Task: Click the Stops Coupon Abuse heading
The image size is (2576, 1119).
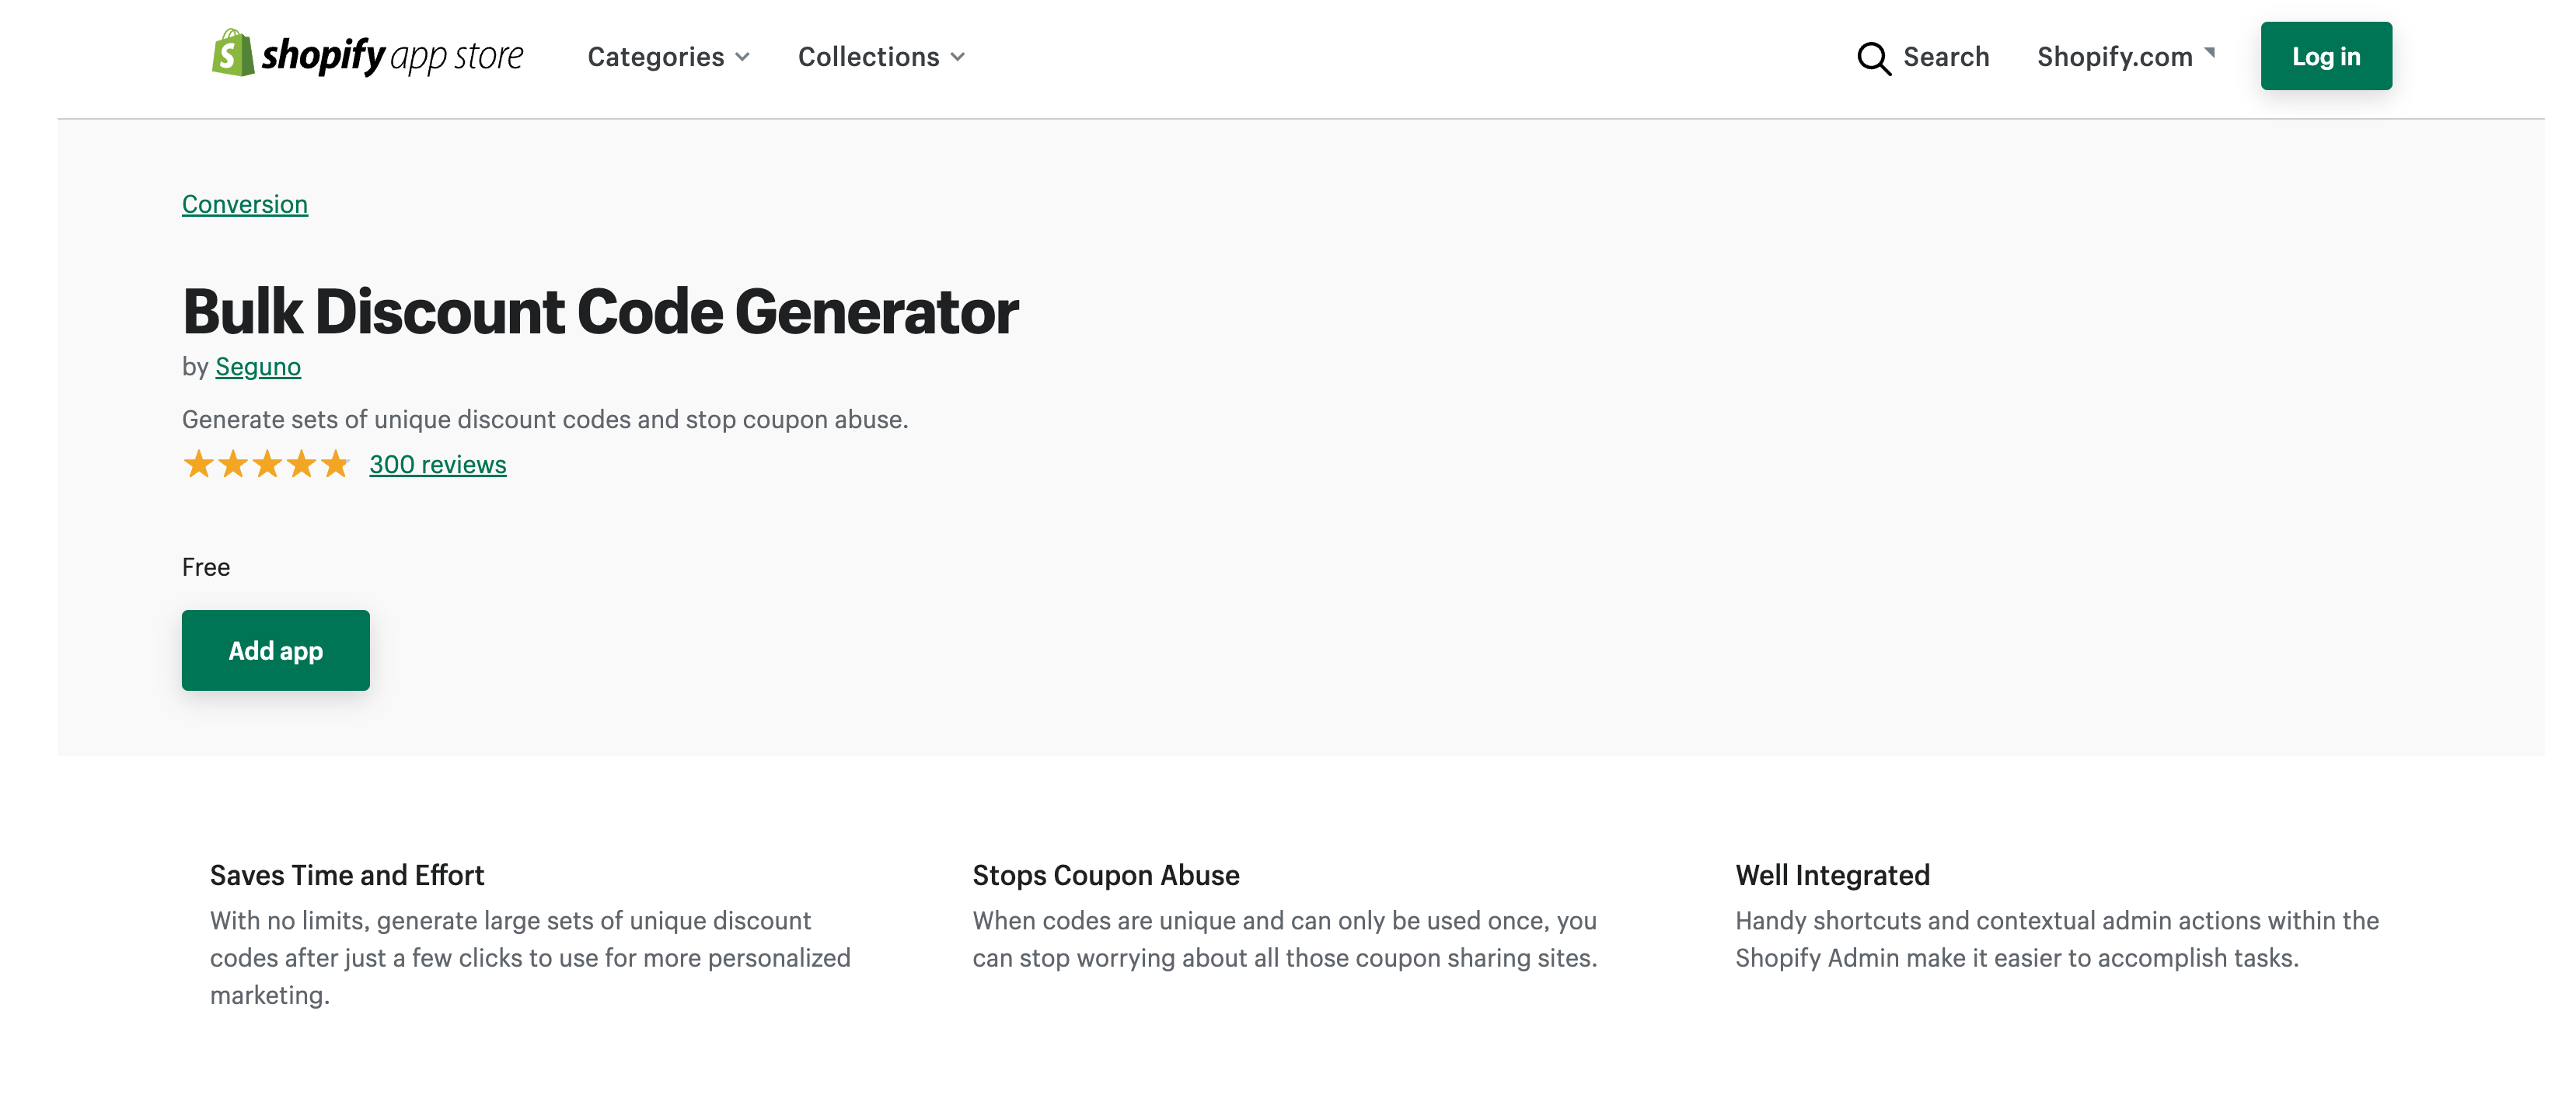Action: click(x=1105, y=875)
